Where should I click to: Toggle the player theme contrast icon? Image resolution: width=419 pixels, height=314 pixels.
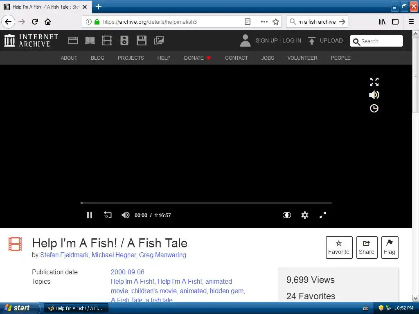pos(287,215)
